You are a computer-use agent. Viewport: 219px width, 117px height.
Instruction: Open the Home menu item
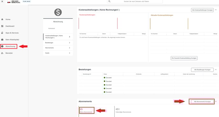tap(8, 19)
